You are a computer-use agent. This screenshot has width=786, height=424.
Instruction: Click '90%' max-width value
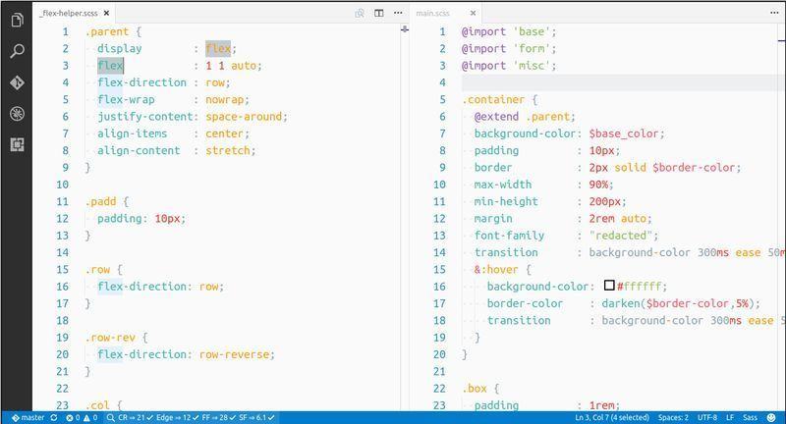pos(598,185)
